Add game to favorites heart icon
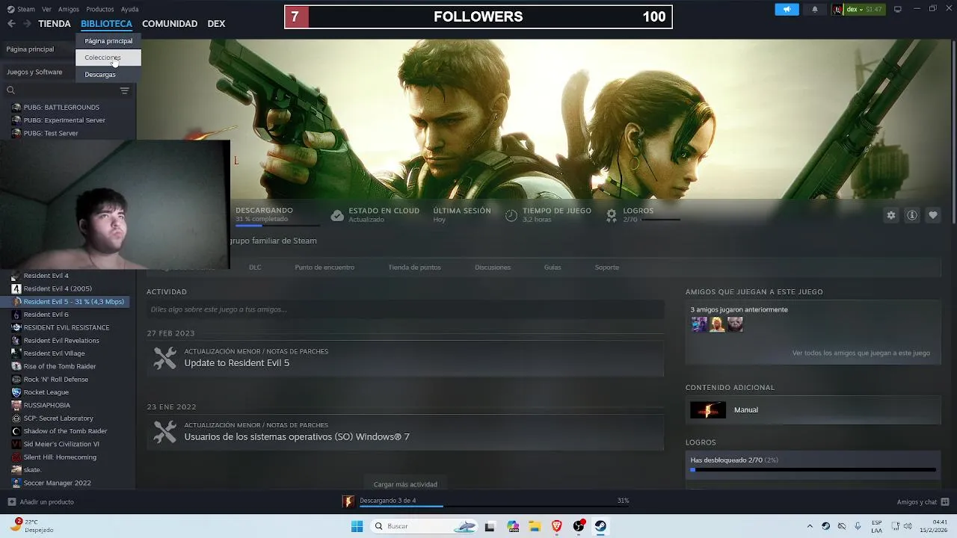The height and width of the screenshot is (538, 957). click(x=933, y=215)
